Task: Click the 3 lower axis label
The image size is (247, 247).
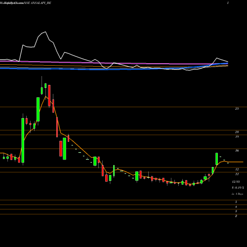Action: (x=236, y=211)
